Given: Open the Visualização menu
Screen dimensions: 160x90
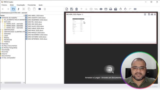Looking at the screenshot, I should [x=21, y=5].
